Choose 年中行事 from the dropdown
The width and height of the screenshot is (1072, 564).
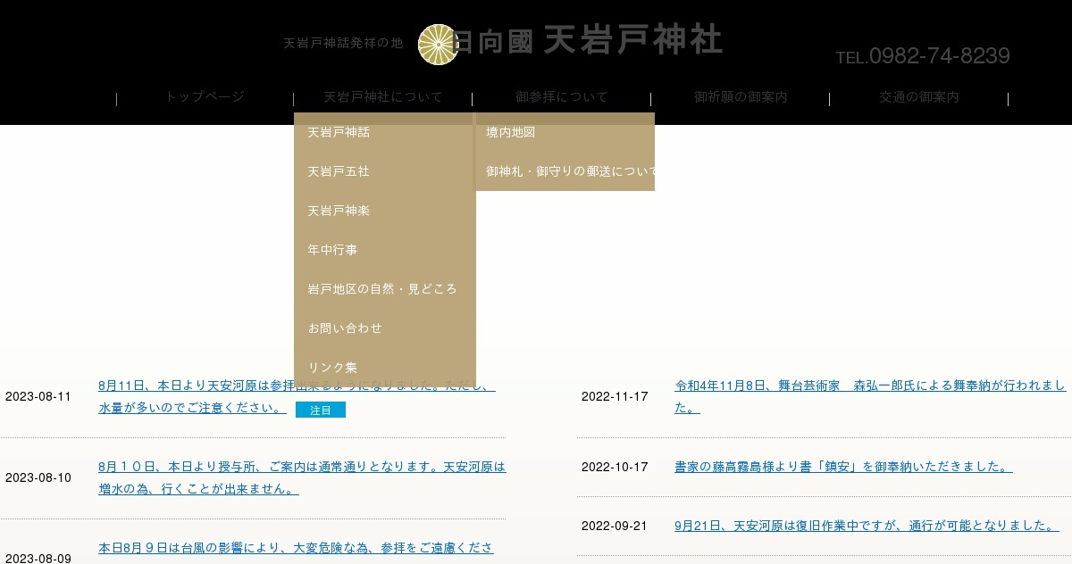(333, 250)
